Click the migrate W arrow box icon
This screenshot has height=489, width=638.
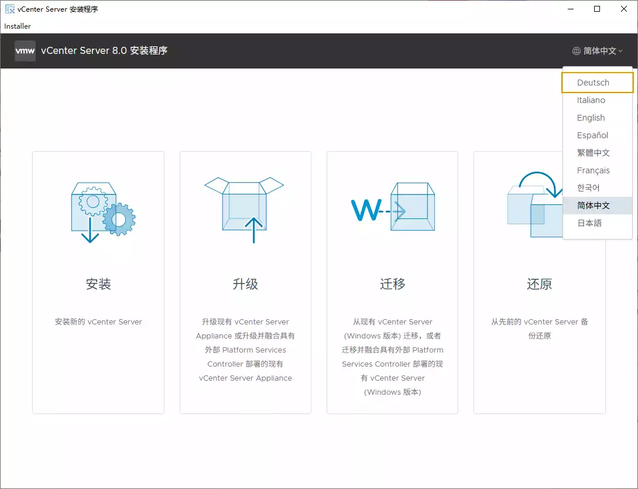(x=393, y=207)
